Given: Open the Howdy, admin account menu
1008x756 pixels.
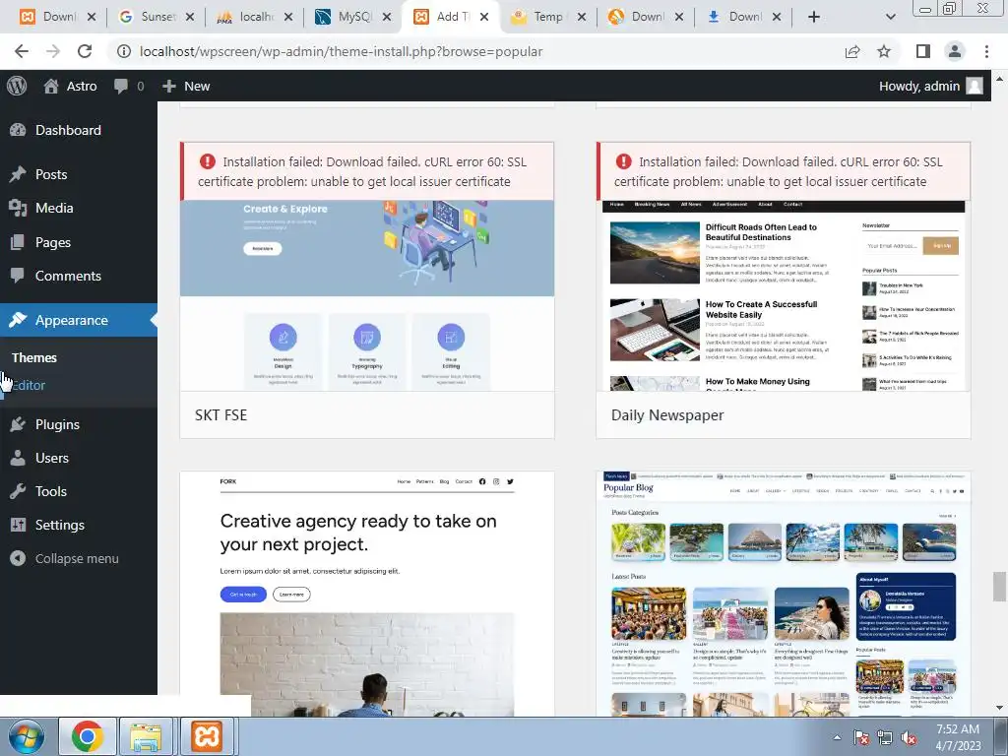Looking at the screenshot, I should tap(931, 87).
